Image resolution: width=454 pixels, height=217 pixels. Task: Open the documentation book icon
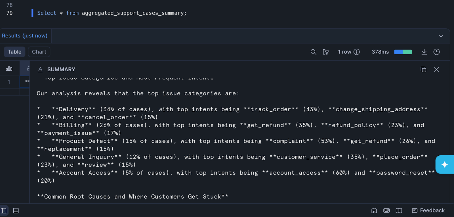pos(399,210)
